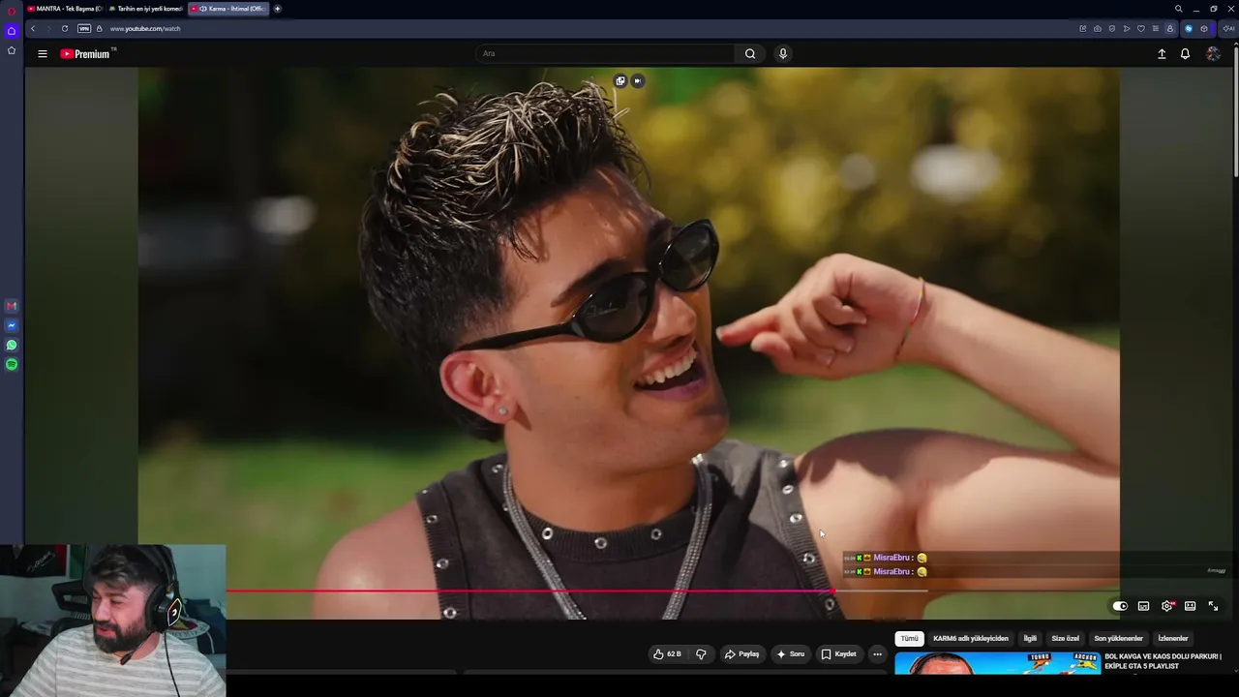Open Messenger in the Opera sidebar

point(12,325)
